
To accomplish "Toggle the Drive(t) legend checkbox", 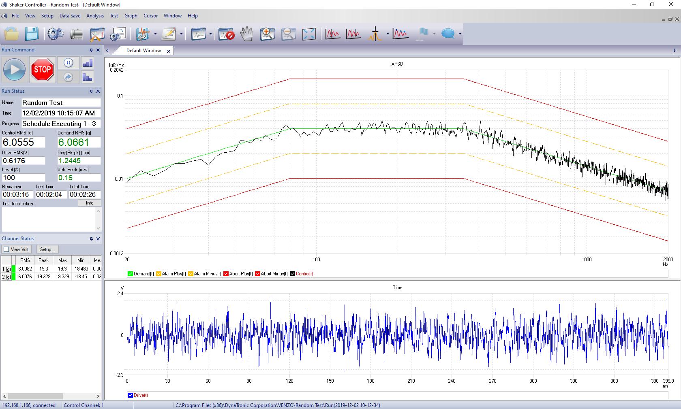I will click(x=130, y=395).
